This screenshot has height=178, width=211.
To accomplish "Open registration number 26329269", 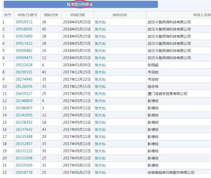I will pyautogui.click(x=24, y=165).
